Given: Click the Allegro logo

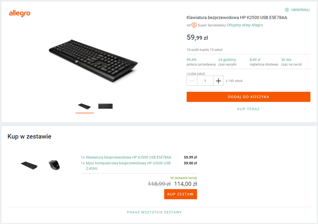Looking at the screenshot, I should (19, 13).
